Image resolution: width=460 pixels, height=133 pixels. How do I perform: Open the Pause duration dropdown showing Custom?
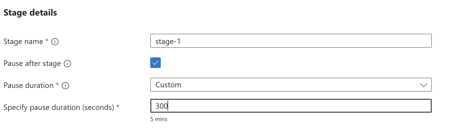(x=291, y=85)
